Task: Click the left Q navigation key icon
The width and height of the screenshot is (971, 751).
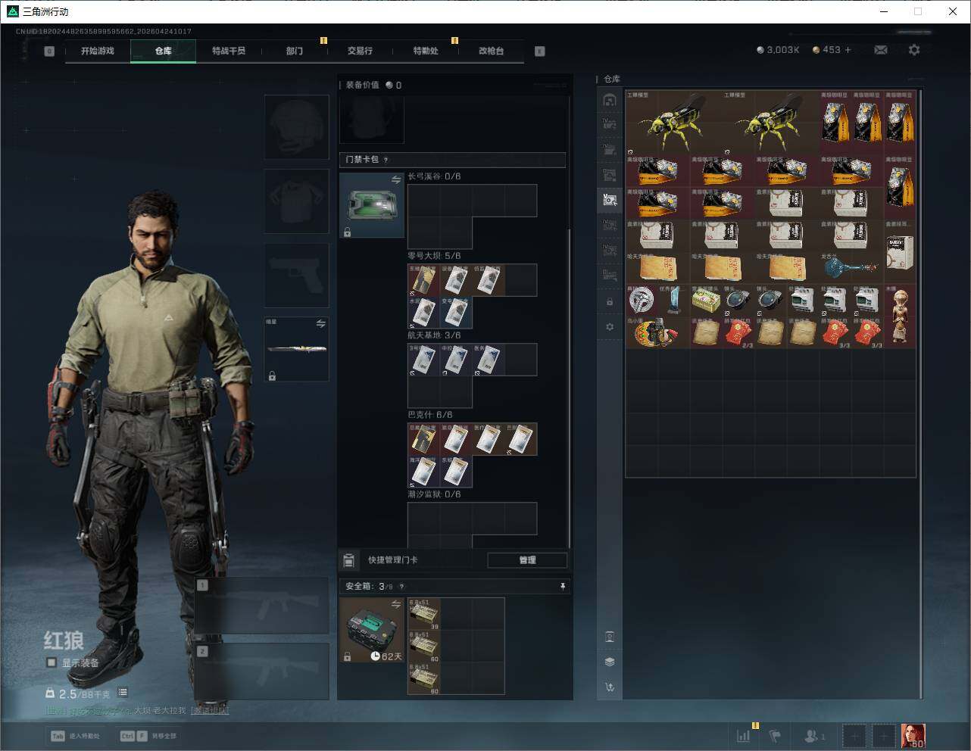Action: pos(49,51)
